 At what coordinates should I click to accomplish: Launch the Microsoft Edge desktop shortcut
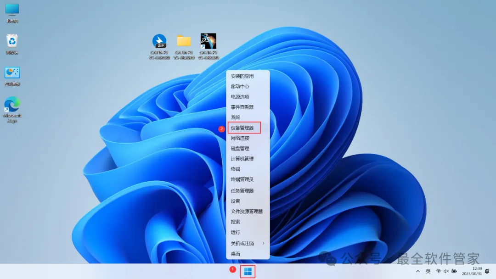pos(12,109)
